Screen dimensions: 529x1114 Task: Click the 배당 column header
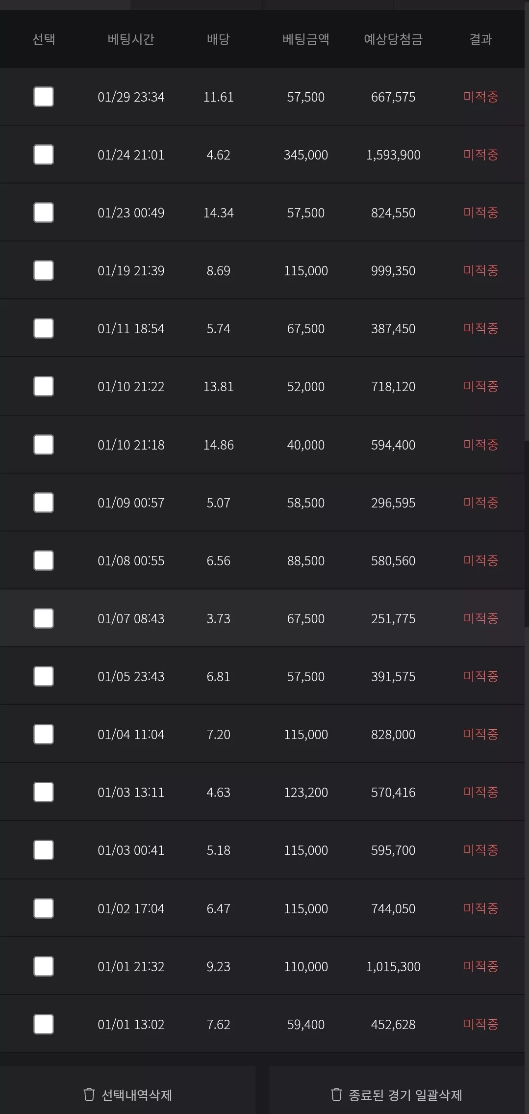[218, 39]
